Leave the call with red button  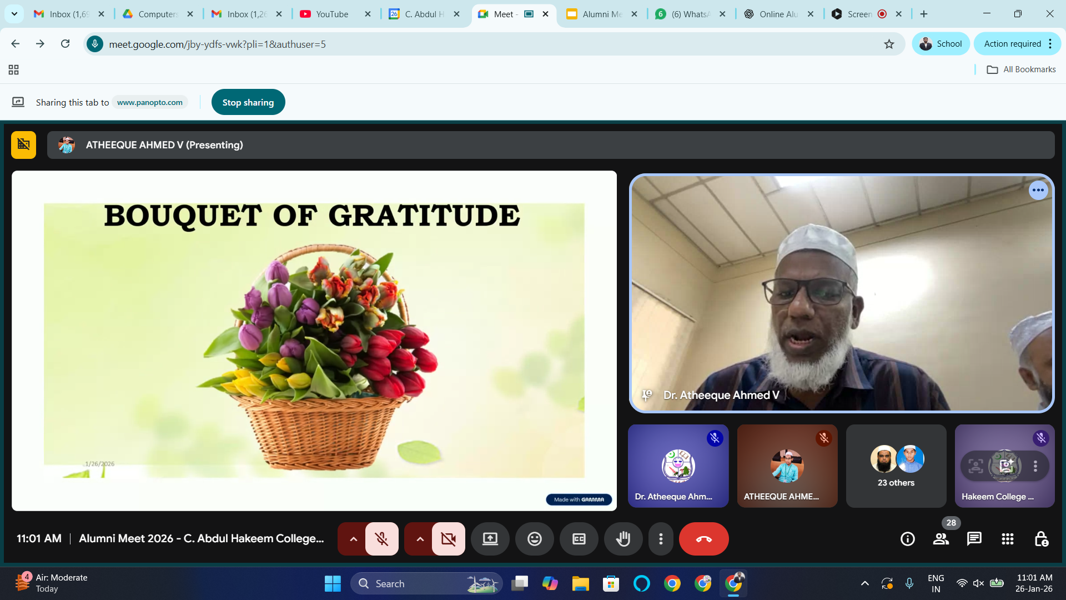coord(703,539)
